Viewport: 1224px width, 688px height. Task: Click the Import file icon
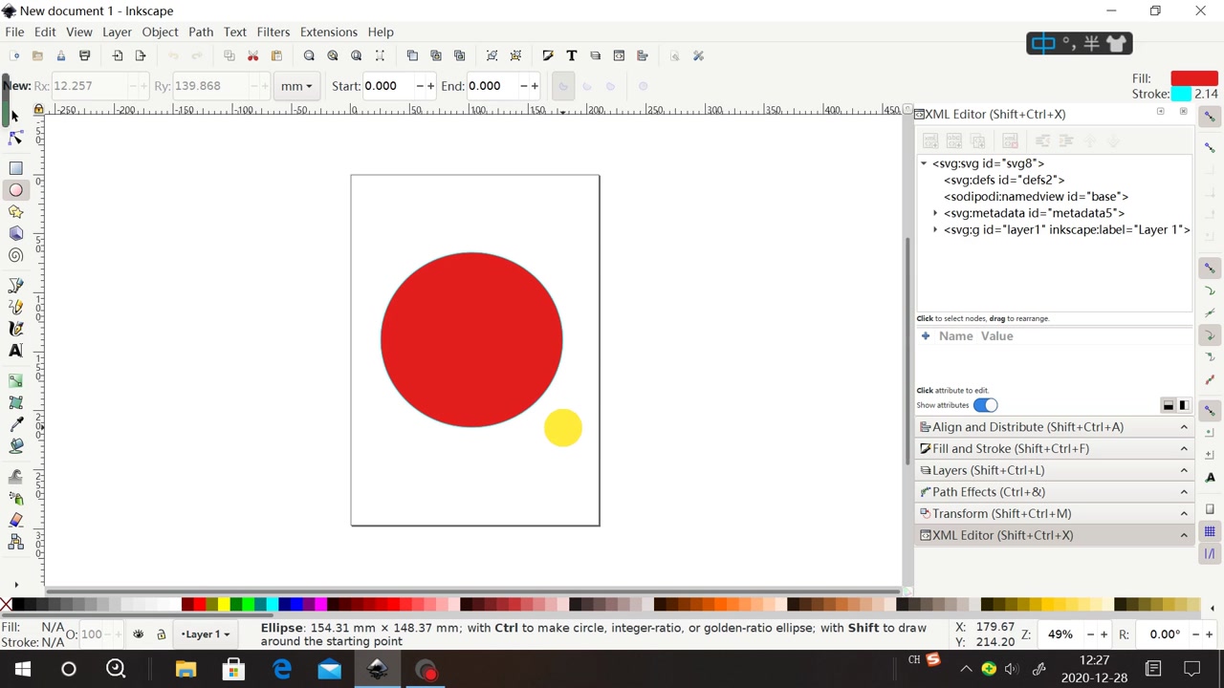click(x=118, y=56)
